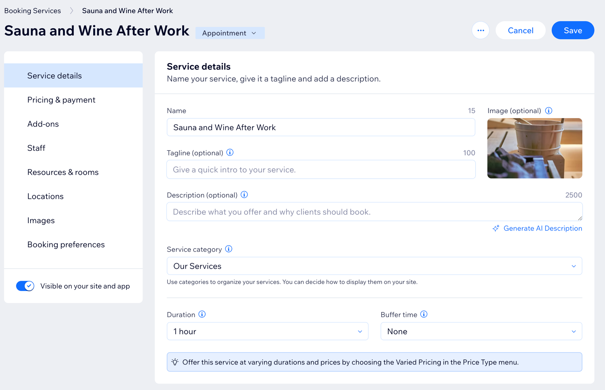
Task: Click the Tagline input field
Action: click(321, 169)
